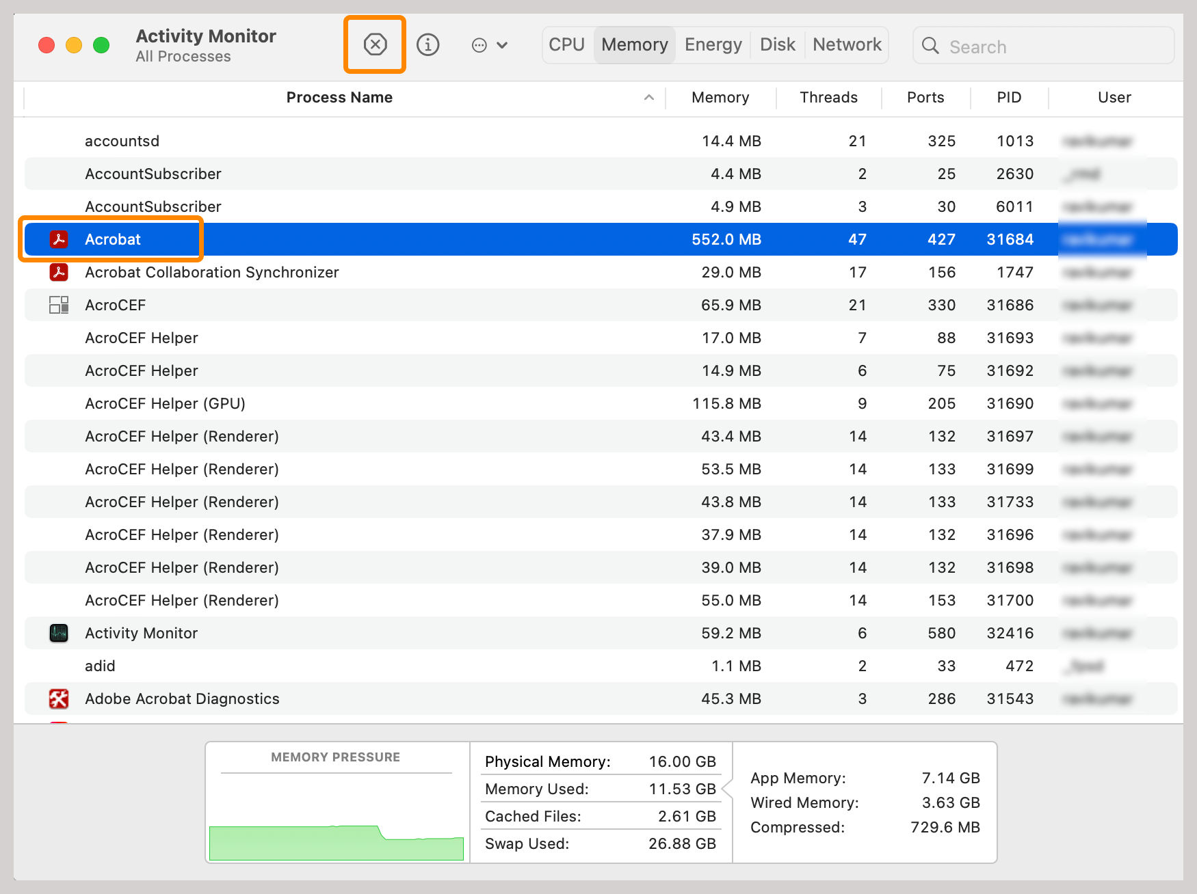Click the Acrobat app icon in its row
1197x894 pixels.
59,239
